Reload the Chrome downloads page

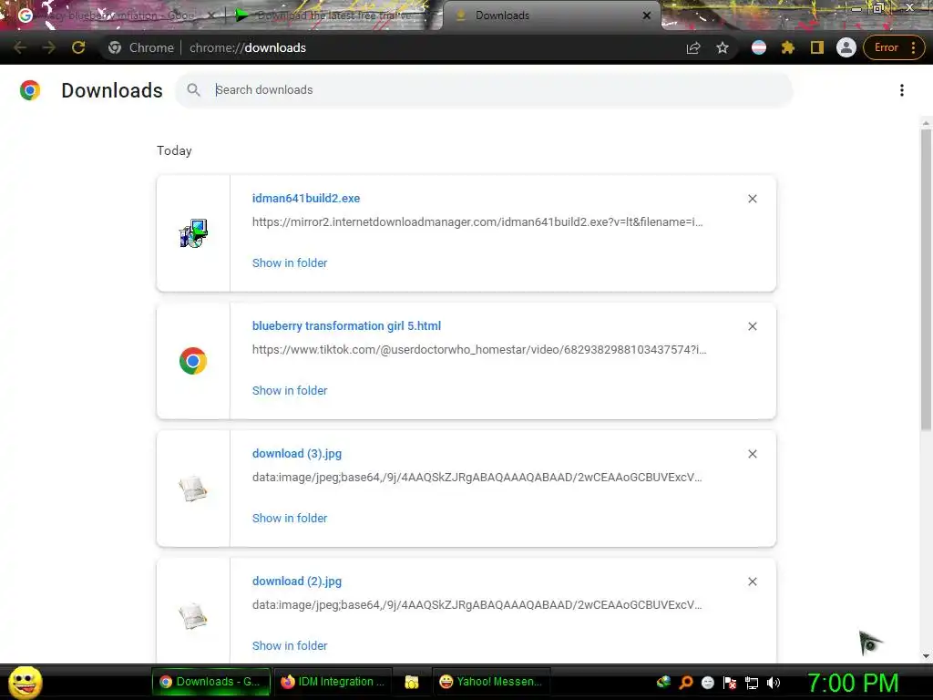[78, 47]
